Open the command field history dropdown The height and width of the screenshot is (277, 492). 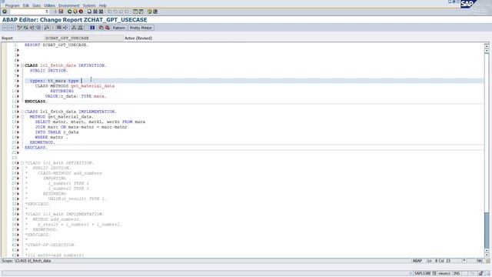pyautogui.click(x=47, y=12)
